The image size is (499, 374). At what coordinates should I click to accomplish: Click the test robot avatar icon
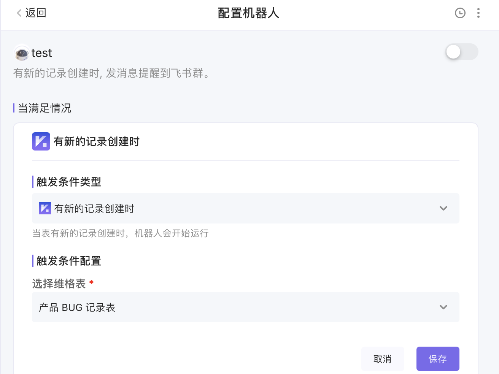coord(22,53)
